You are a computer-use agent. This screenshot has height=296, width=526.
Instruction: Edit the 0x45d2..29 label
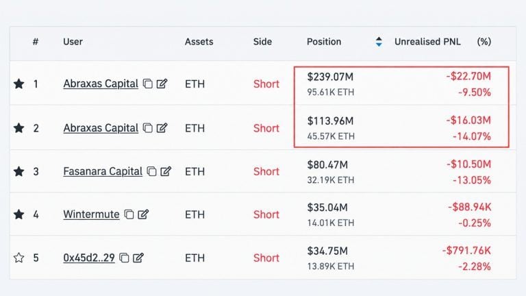tap(138, 258)
